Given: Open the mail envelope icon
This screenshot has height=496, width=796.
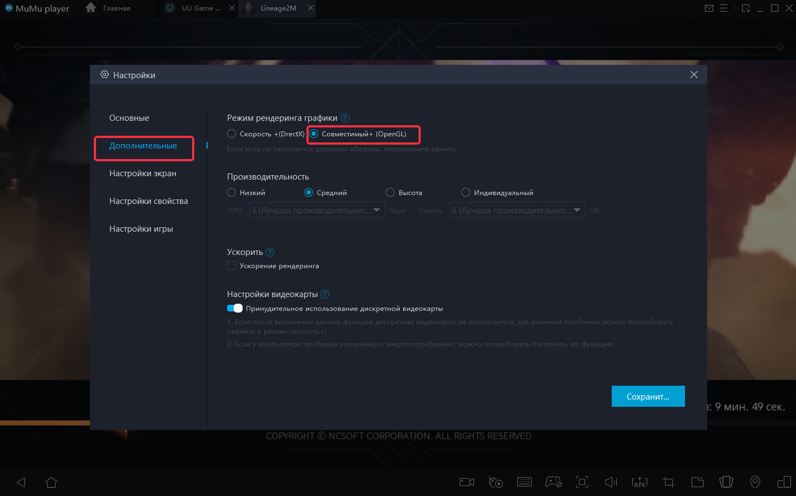Looking at the screenshot, I should (709, 8).
